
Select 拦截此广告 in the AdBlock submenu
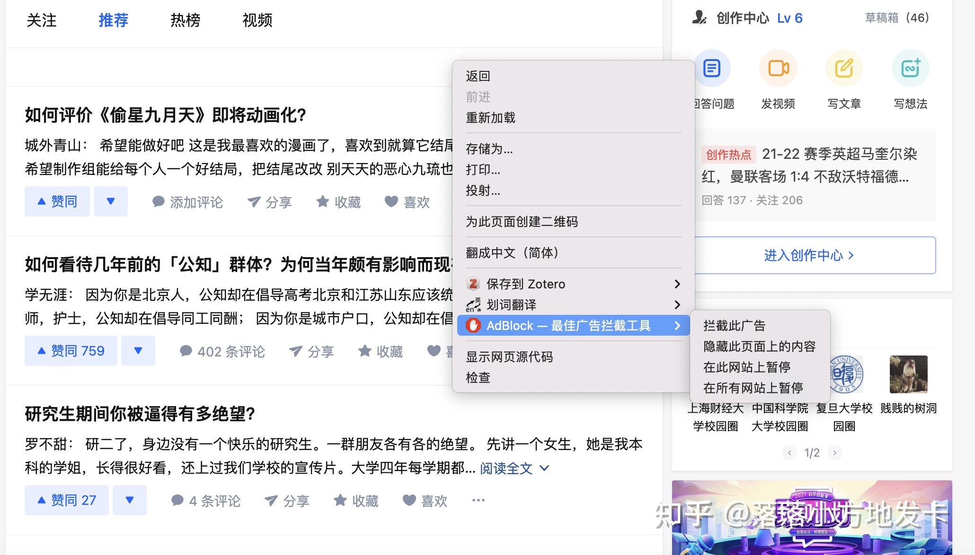[734, 326]
